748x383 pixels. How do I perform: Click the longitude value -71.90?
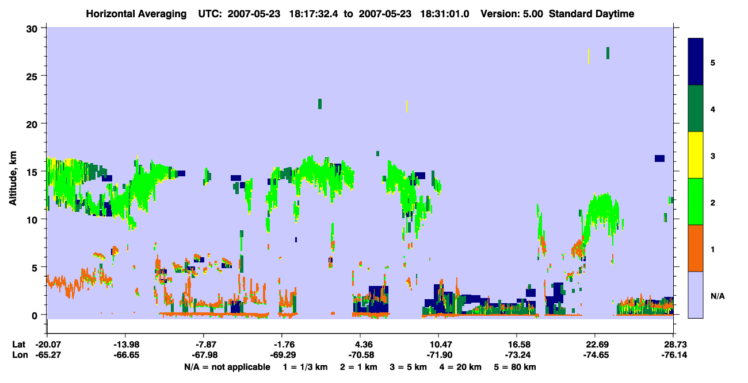[438, 355]
